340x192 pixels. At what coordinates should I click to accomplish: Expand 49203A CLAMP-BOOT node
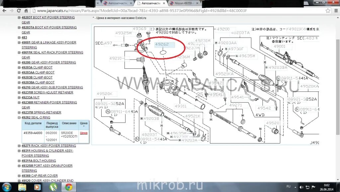pyautogui.click(x=19, y=67)
